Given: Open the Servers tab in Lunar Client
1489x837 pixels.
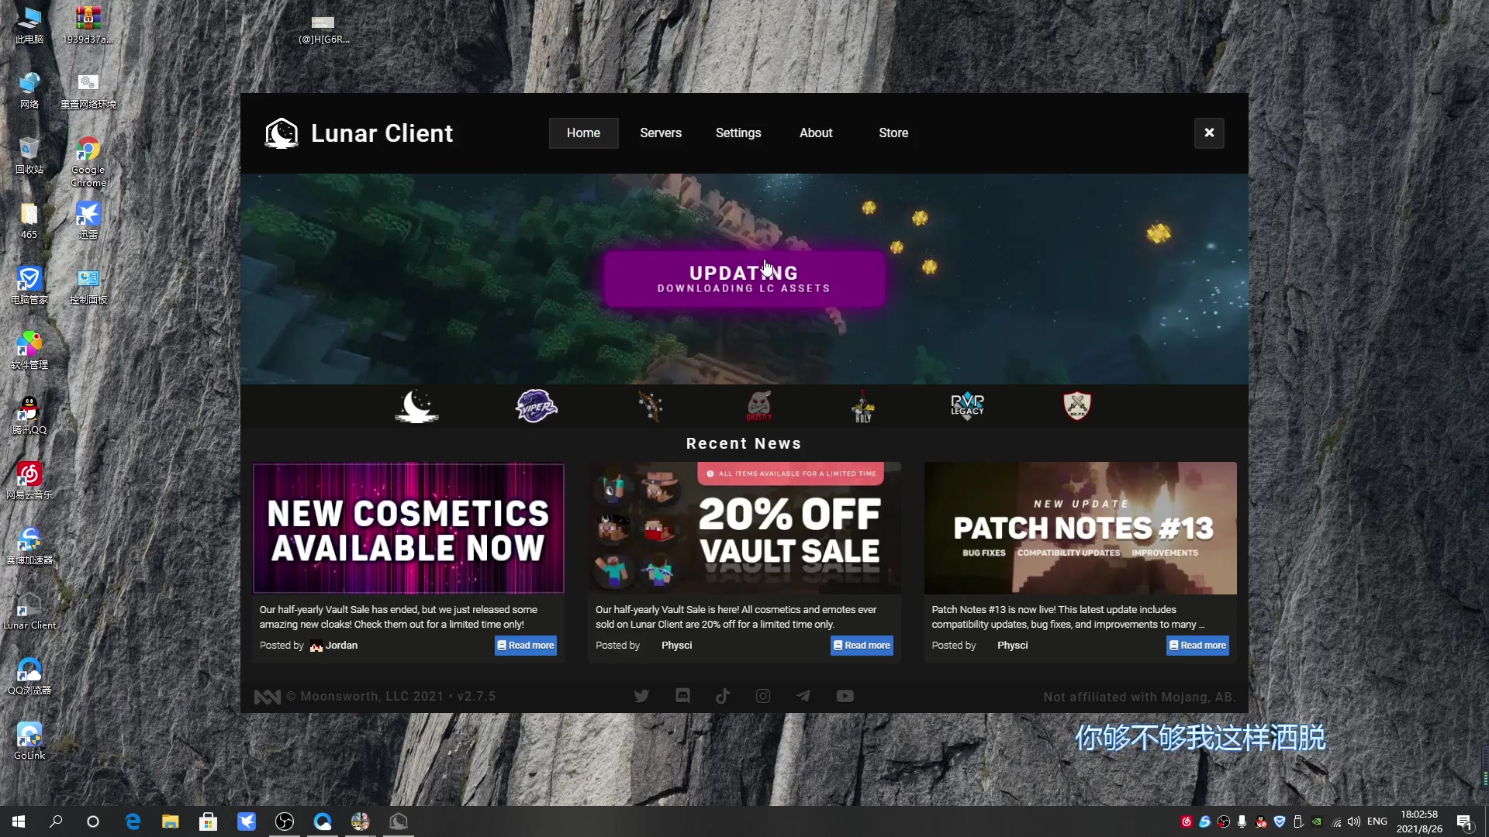Looking at the screenshot, I should tap(661, 133).
